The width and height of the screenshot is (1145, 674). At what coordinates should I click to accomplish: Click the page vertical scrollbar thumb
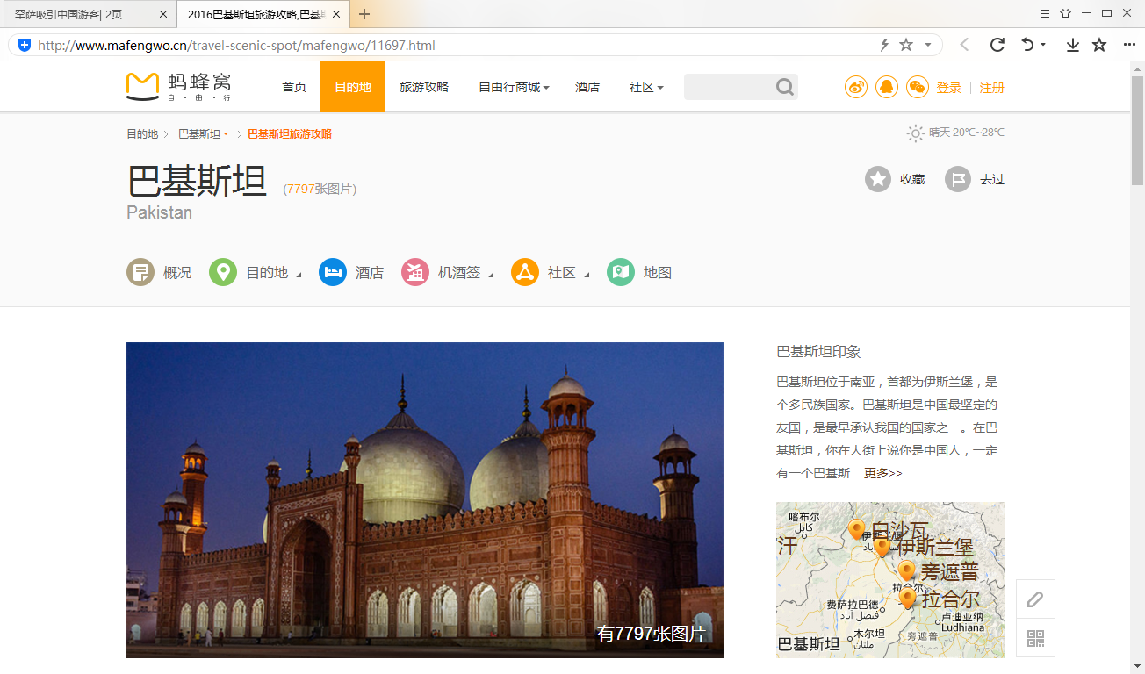pos(1138,130)
